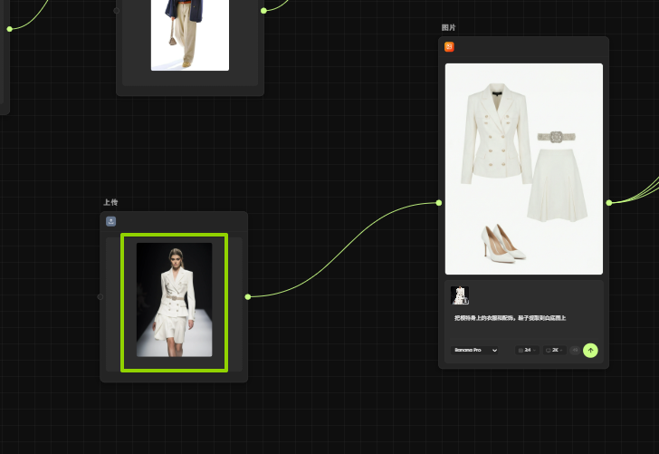Click the 上传 node title label
The height and width of the screenshot is (454, 659).
tap(110, 202)
